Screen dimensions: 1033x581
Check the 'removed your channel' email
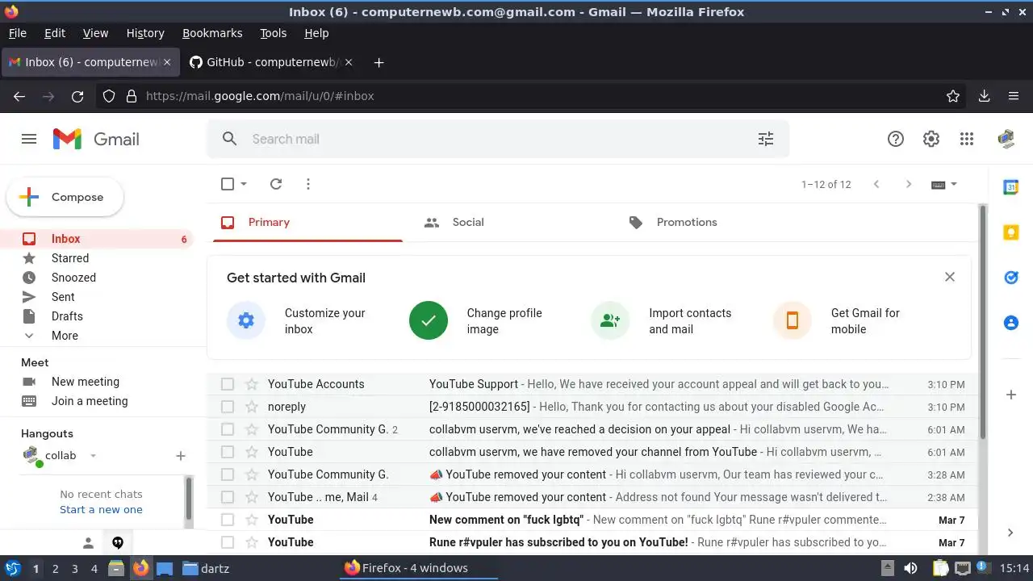(x=228, y=452)
